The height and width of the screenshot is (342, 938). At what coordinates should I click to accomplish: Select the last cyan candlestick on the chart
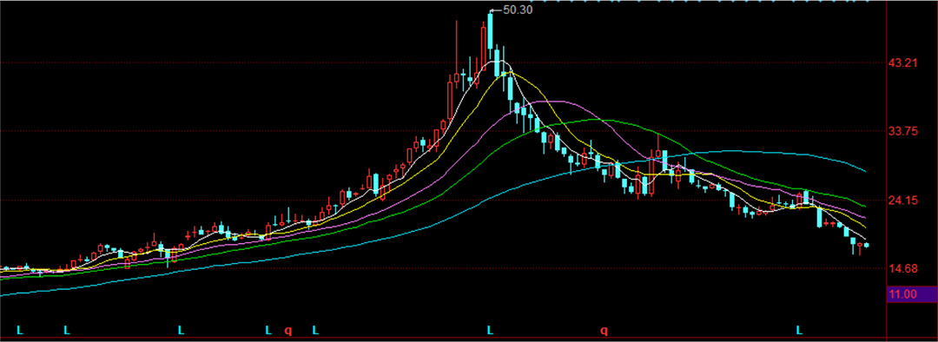866,245
